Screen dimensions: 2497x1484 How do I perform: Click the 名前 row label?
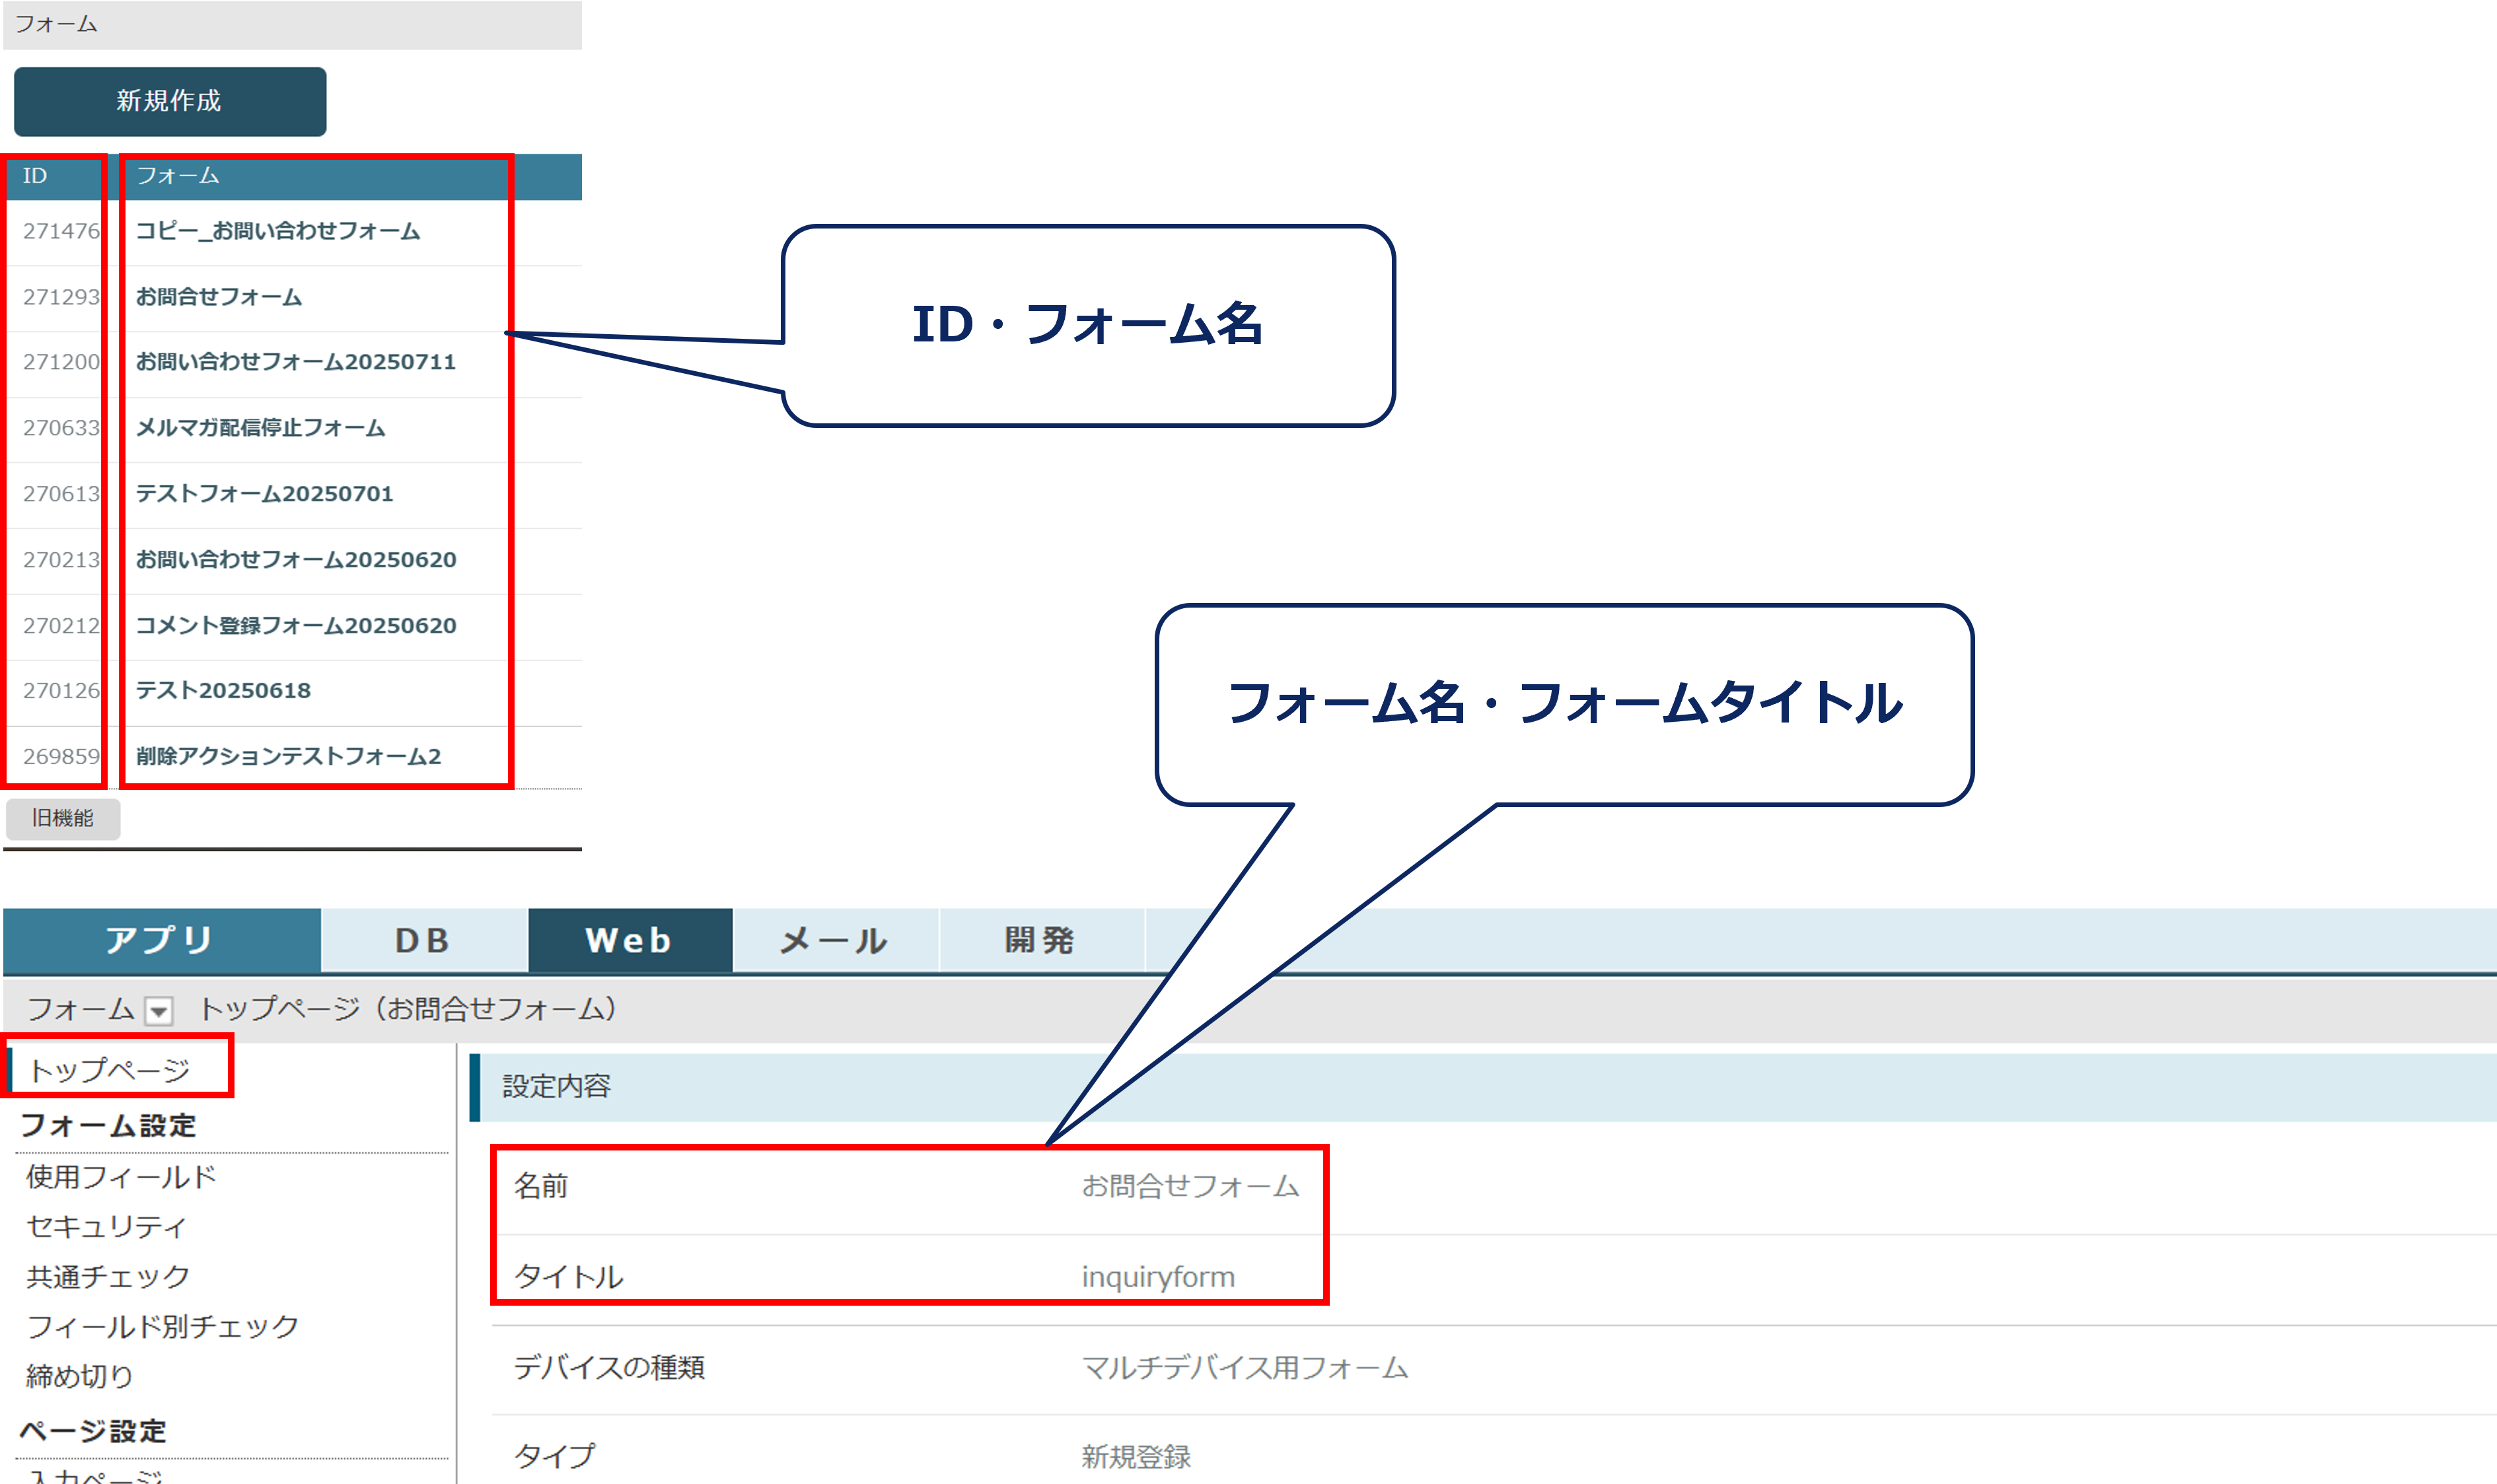[541, 1187]
